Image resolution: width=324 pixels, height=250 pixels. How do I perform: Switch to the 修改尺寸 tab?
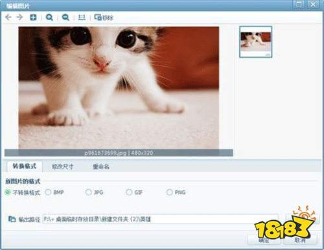[x=63, y=166]
